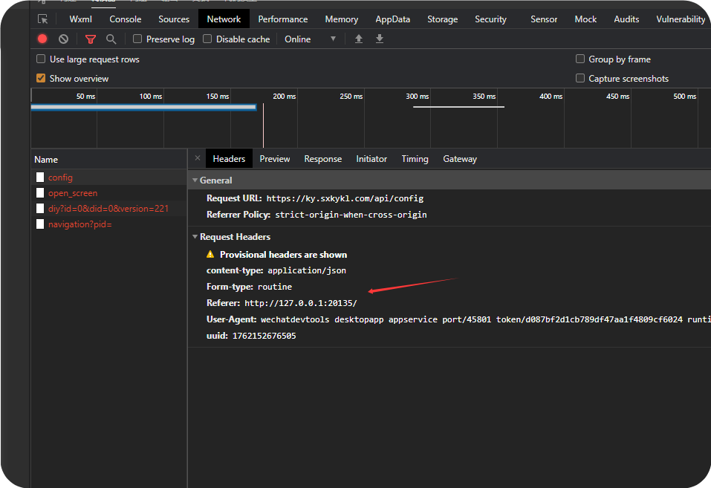The width and height of the screenshot is (711, 488).
Task: Tick the Capture screenshots checkbox
Action: pyautogui.click(x=580, y=78)
